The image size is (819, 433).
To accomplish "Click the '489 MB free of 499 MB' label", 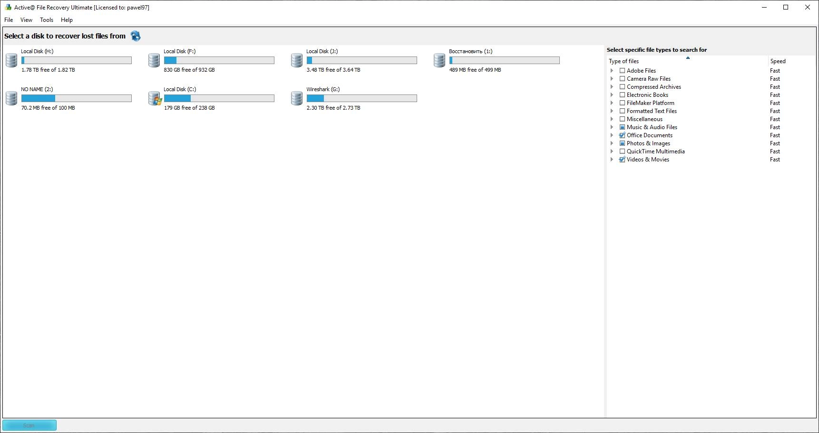I will coord(475,70).
